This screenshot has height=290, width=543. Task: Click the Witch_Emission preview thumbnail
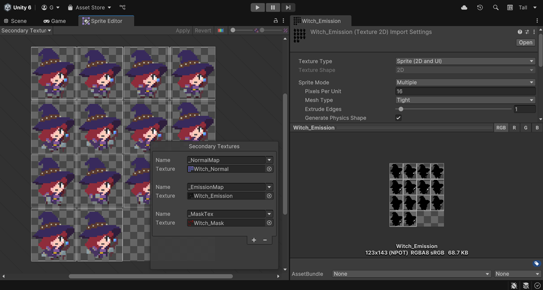point(416,195)
